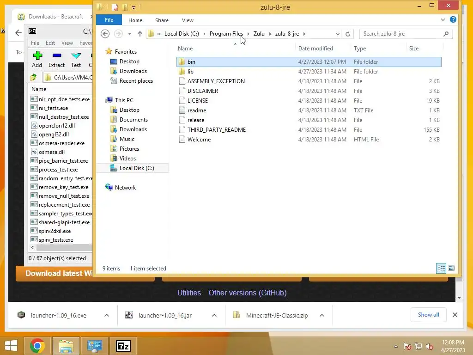Refresh the zulu-8-jre folder view
The image size is (473, 355).
point(348,34)
